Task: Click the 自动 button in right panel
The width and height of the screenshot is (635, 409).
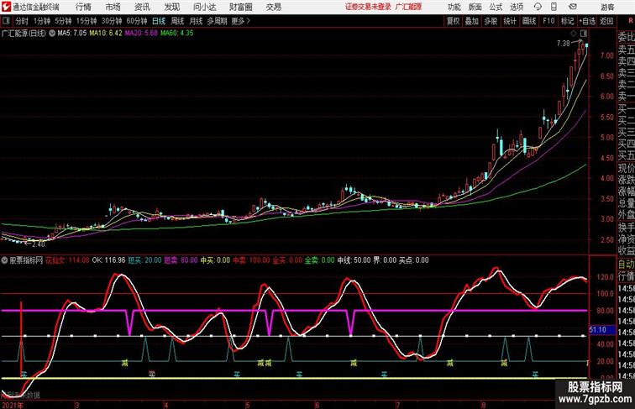Action: [626, 265]
